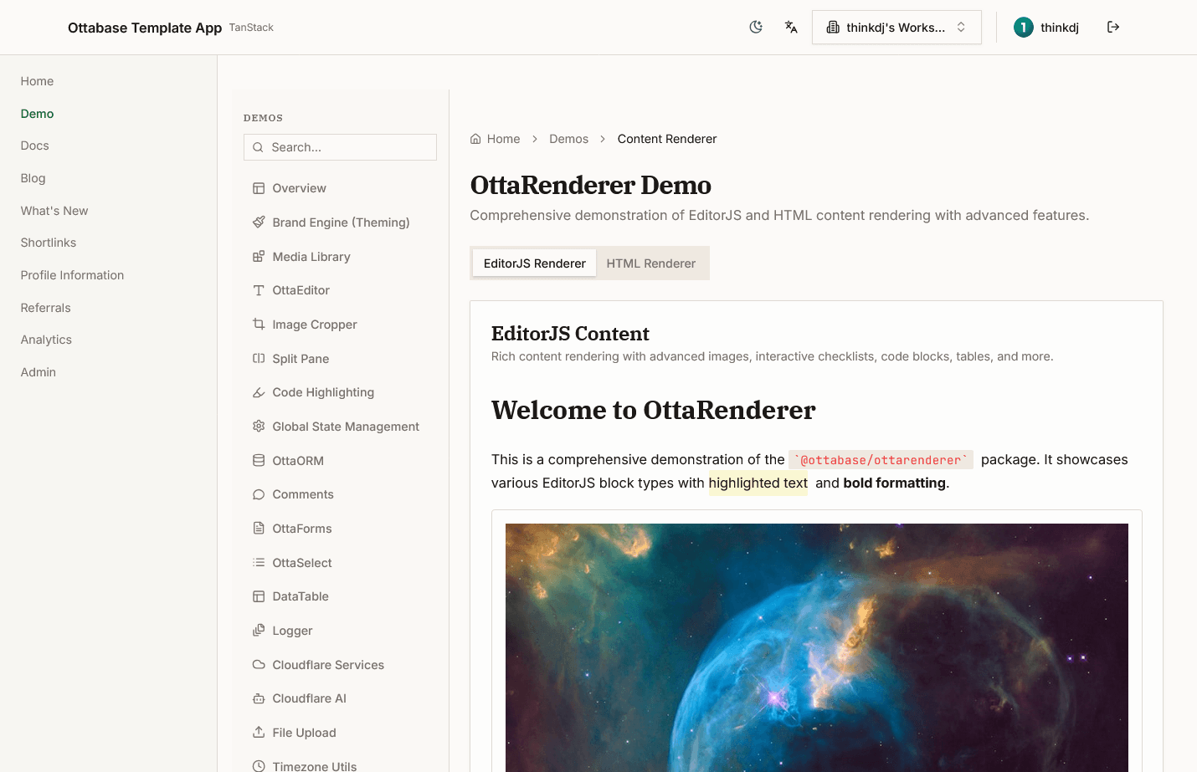The width and height of the screenshot is (1197, 772).
Task: Click Content Renderer breadcrumb text
Action: (667, 139)
